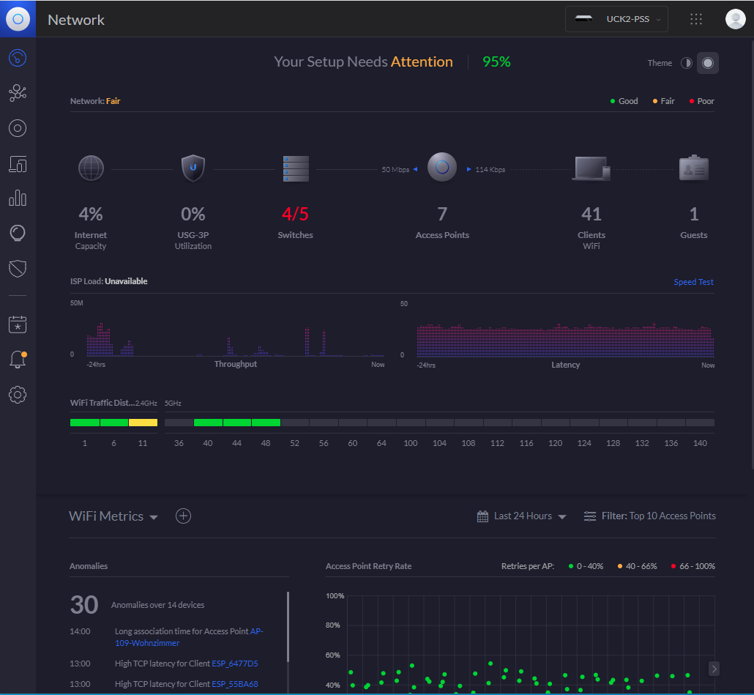
Task: Click the Attention status word in header
Action: coord(422,62)
